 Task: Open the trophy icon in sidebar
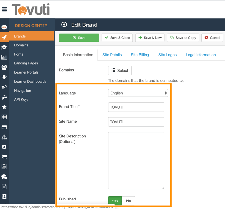click(4, 77)
